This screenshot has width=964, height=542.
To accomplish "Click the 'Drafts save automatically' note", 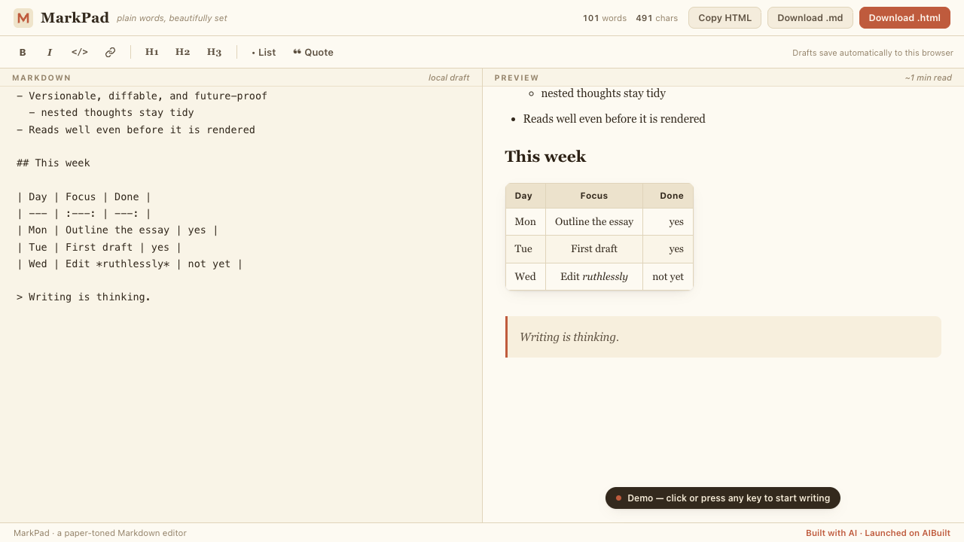I will [x=873, y=53].
